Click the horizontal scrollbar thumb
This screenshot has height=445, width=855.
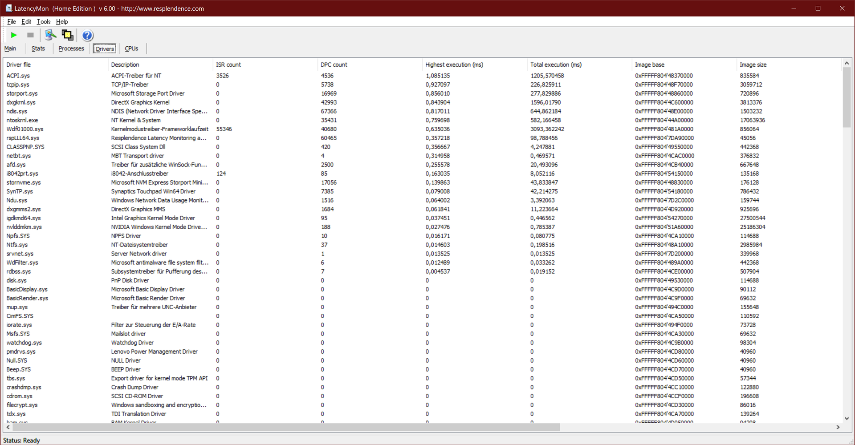click(x=285, y=427)
